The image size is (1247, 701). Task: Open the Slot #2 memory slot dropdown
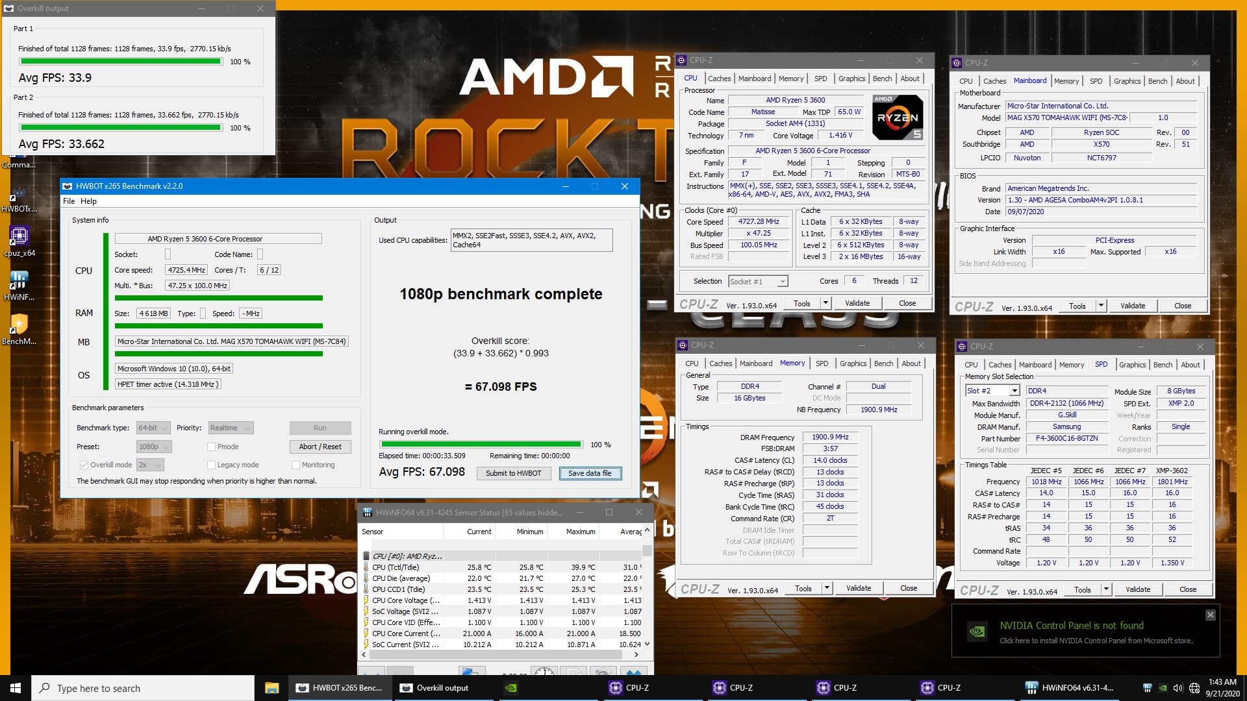(992, 391)
